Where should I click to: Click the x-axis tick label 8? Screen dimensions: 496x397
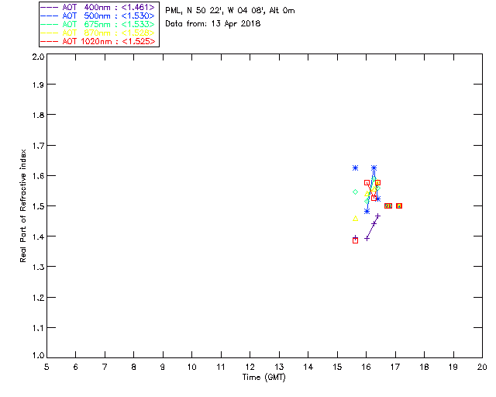point(134,367)
